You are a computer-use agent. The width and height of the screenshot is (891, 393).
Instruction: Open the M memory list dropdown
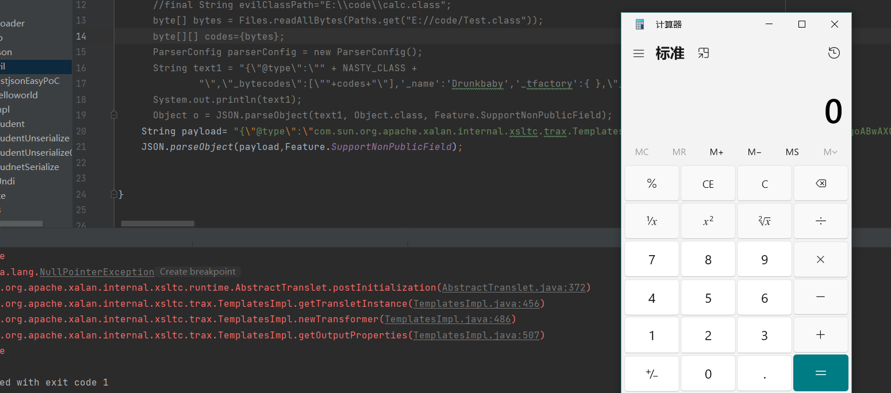[x=830, y=152]
